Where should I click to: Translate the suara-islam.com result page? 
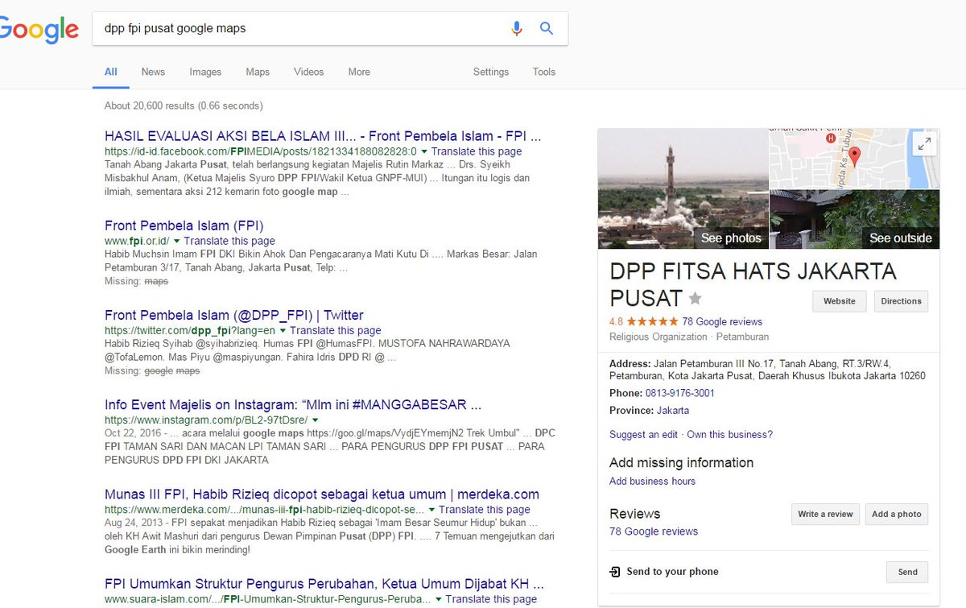tap(491, 599)
